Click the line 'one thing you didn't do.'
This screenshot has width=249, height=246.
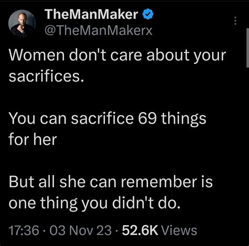(95, 204)
